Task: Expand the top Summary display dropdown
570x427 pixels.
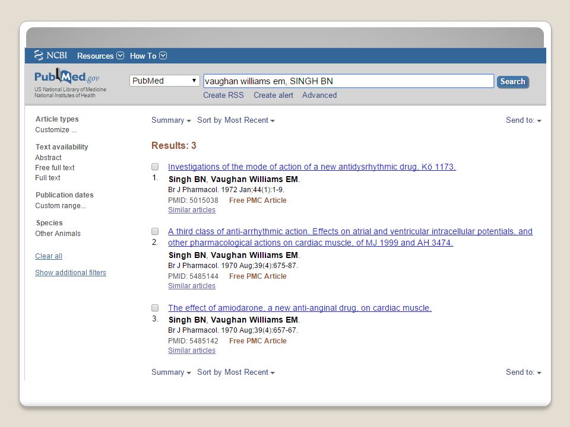Action: coord(171,120)
